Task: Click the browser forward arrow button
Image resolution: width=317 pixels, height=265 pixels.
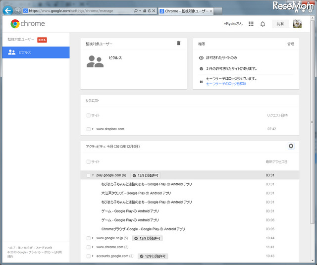Action: [x=18, y=11]
